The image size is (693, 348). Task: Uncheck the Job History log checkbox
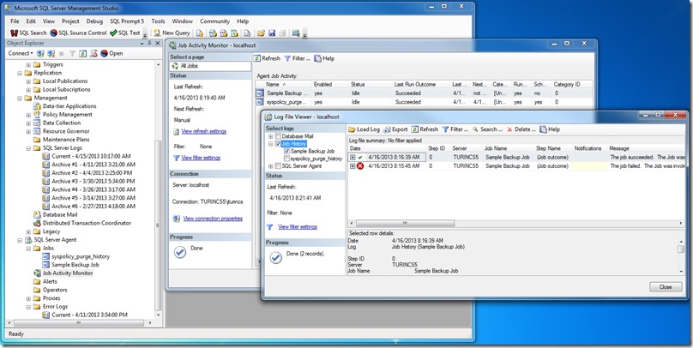click(278, 143)
